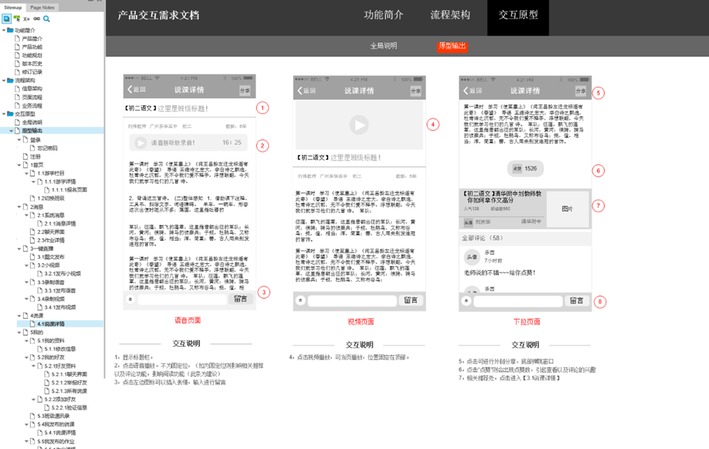Click the red 原型输出 sub-navigation button
This screenshot has height=449, width=709.
coord(452,46)
